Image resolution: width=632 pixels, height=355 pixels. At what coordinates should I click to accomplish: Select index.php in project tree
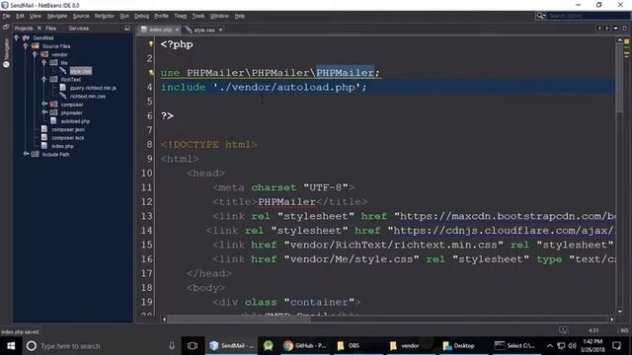point(62,146)
